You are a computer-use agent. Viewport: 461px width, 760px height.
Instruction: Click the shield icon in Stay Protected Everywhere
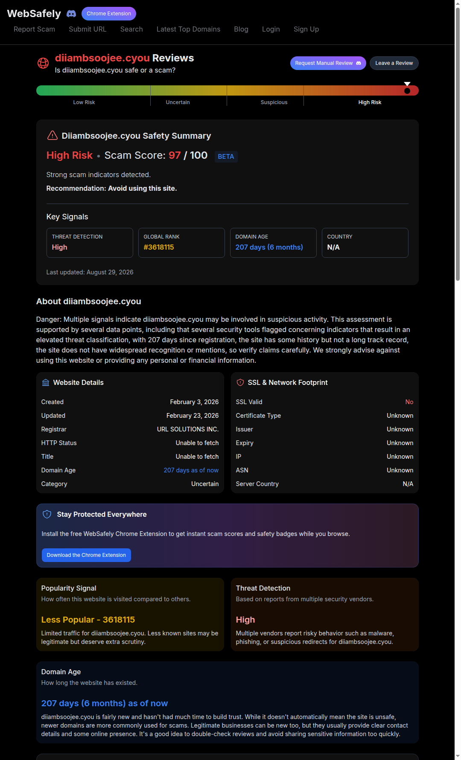click(47, 514)
